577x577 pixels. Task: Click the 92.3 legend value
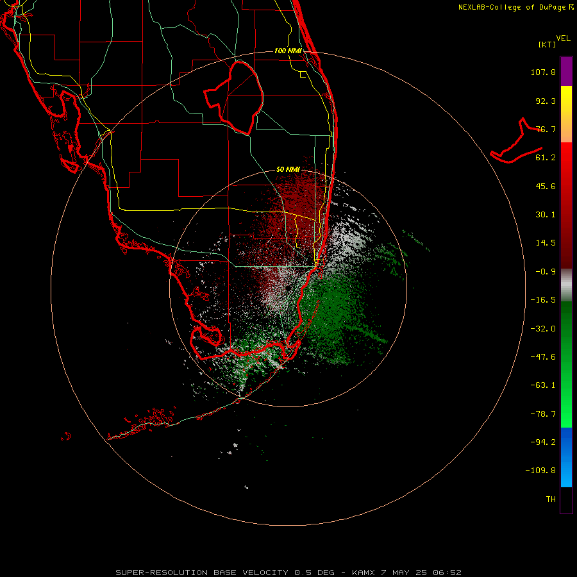pyautogui.click(x=546, y=101)
